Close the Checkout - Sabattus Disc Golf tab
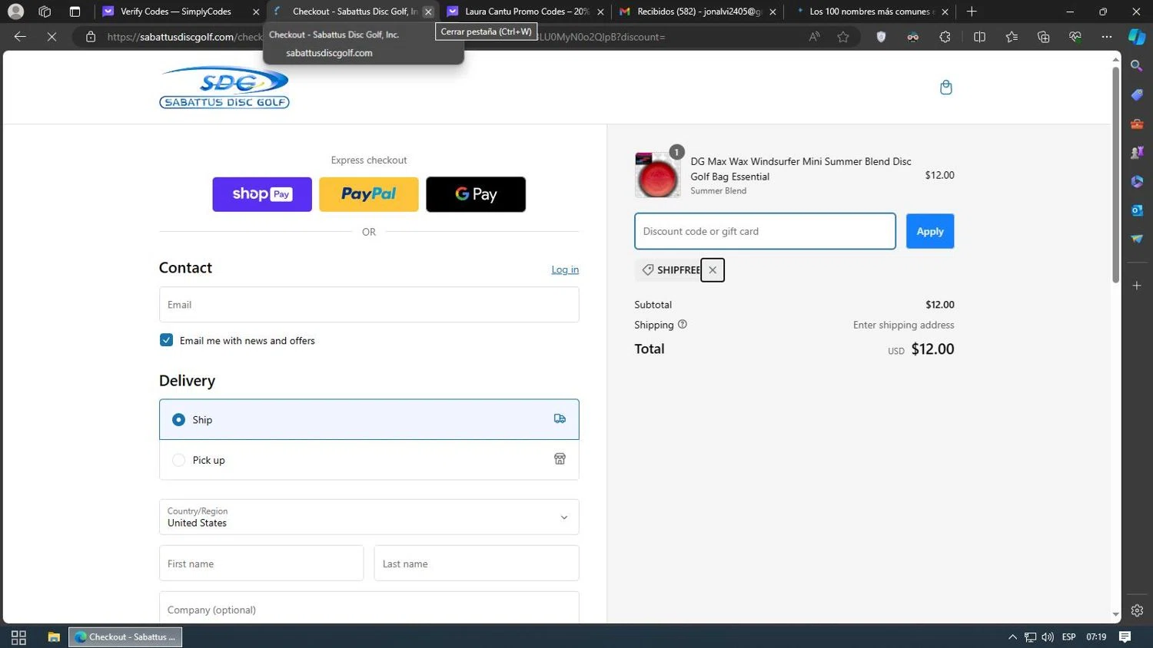This screenshot has width=1153, height=648. (428, 12)
